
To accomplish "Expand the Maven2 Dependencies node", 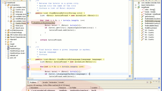I will click(x=6, y=37).
